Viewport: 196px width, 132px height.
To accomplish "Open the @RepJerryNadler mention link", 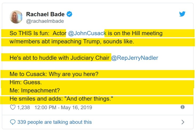I will point(134,58).
